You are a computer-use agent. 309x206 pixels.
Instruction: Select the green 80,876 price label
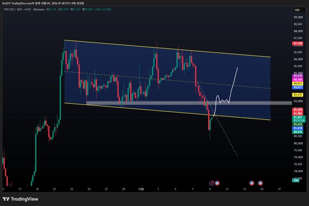(298, 132)
